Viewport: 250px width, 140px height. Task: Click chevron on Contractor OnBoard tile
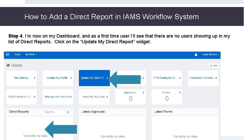pos(216,78)
